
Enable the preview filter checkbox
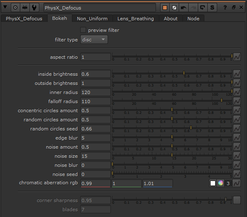83,30
